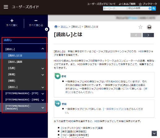The height and width of the screenshot is (138, 160).
Task: Expand [FTP/SMB/WebDAV] - [WebDAV] section
Action: pos(43,108)
